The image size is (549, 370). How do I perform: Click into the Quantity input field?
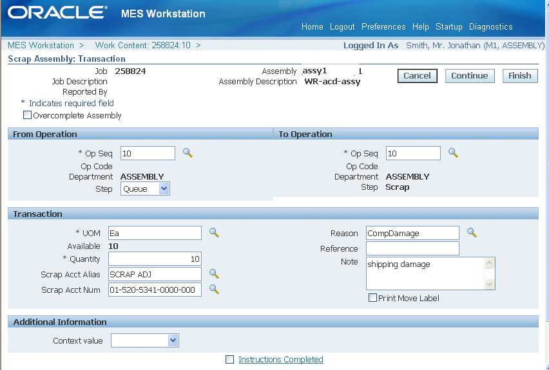point(155,259)
